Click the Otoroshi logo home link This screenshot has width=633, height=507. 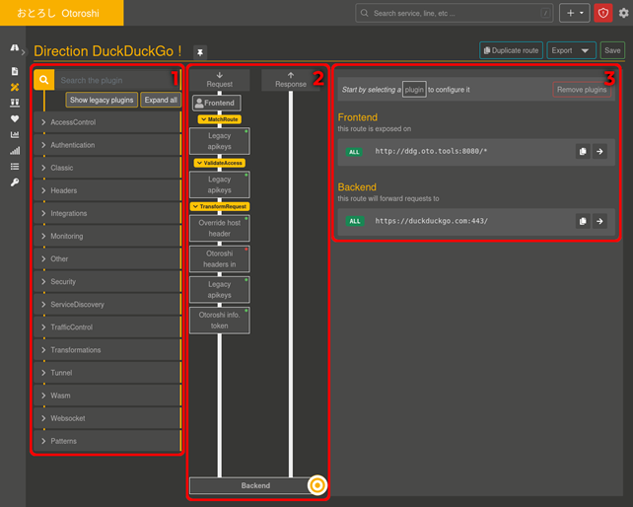[x=61, y=13]
